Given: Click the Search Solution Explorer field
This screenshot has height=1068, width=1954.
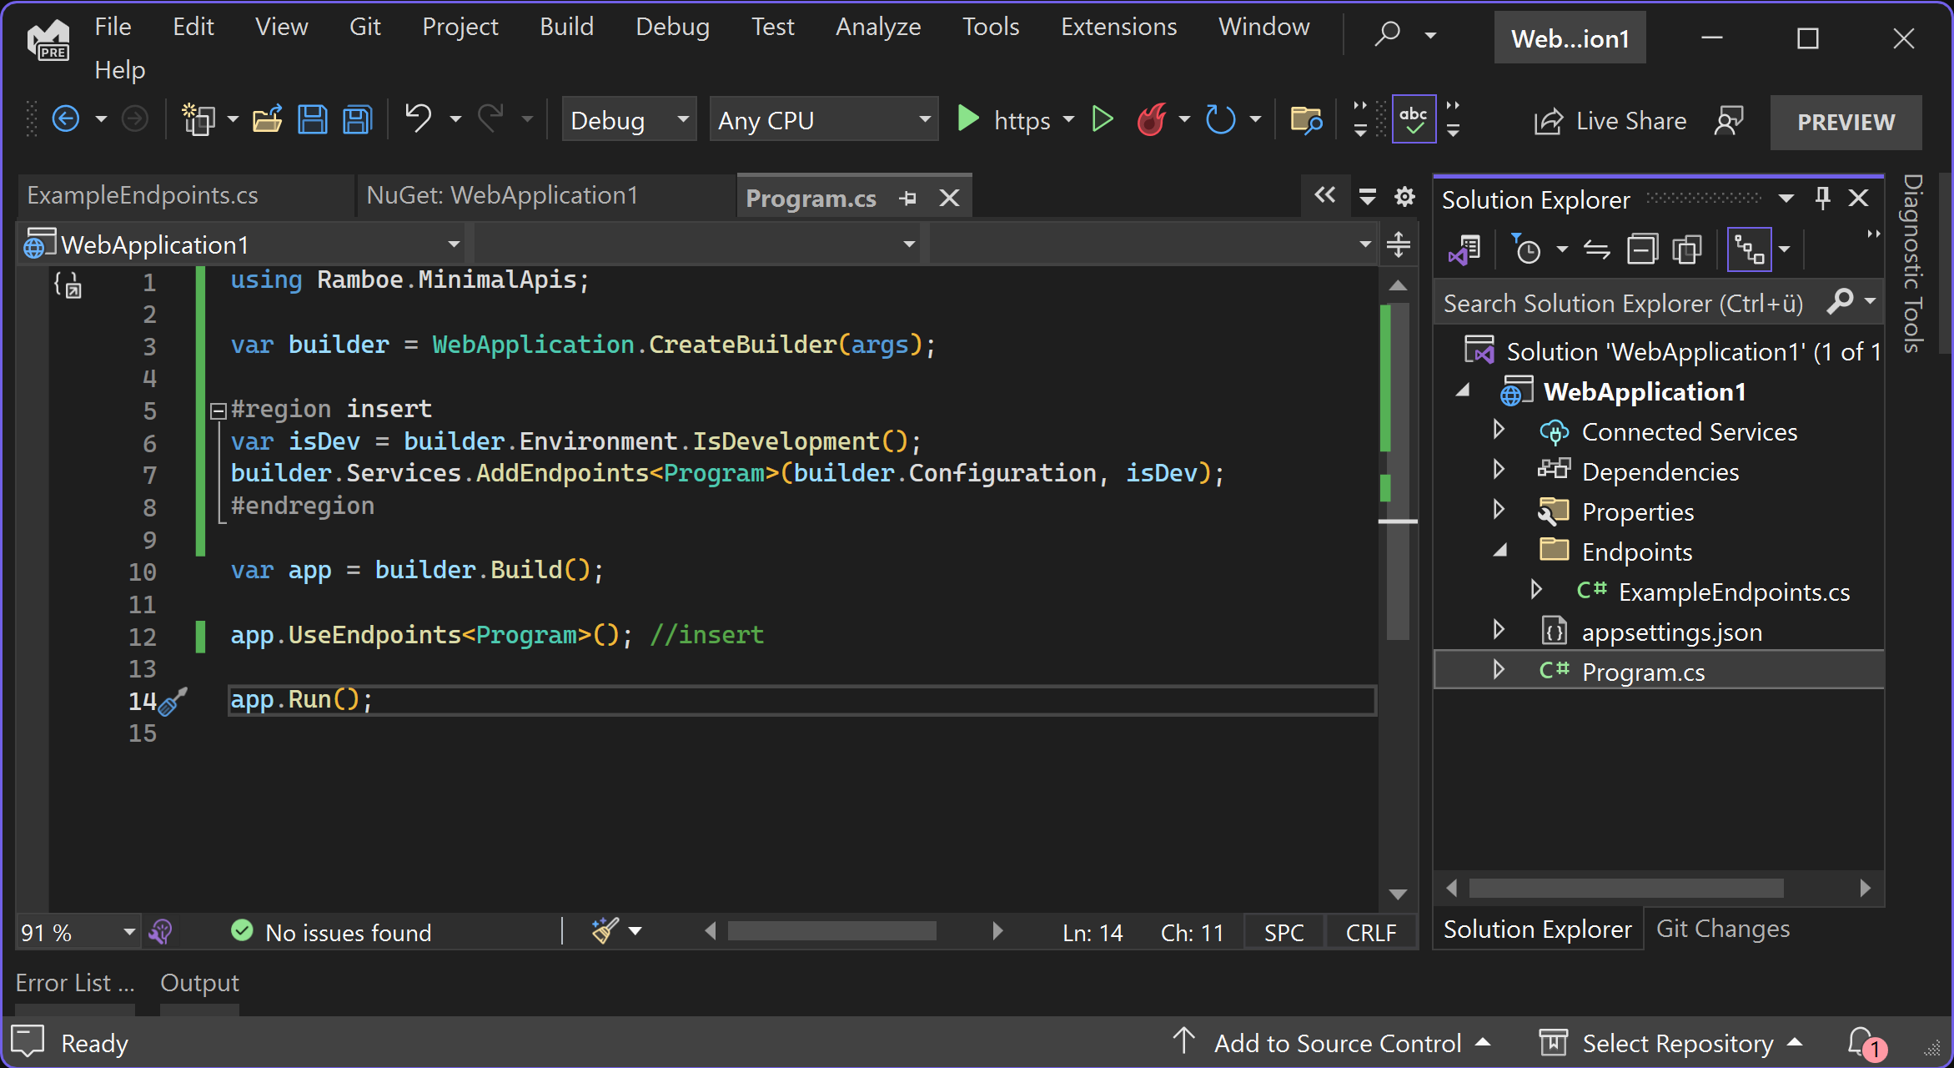Looking at the screenshot, I should click(1622, 304).
